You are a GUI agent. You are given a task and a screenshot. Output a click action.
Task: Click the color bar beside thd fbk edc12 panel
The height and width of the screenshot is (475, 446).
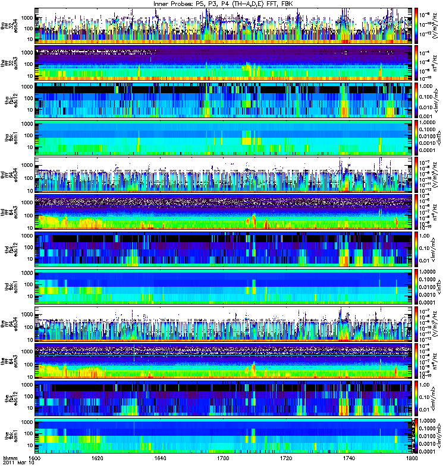tap(416, 249)
